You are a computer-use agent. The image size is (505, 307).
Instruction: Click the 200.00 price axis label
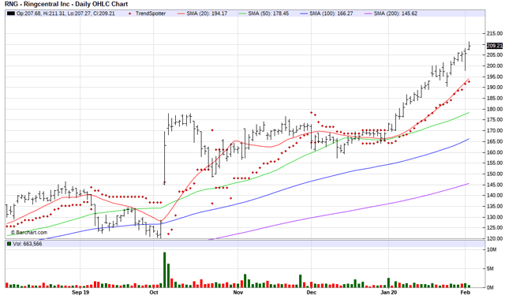click(495, 66)
